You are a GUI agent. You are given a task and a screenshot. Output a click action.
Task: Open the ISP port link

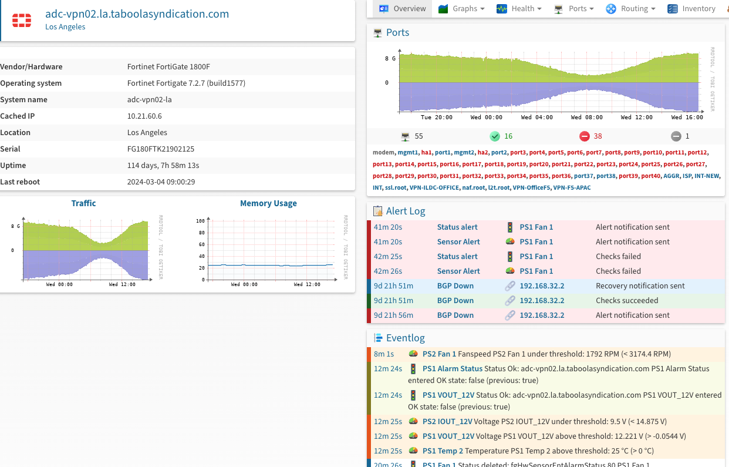pyautogui.click(x=687, y=176)
